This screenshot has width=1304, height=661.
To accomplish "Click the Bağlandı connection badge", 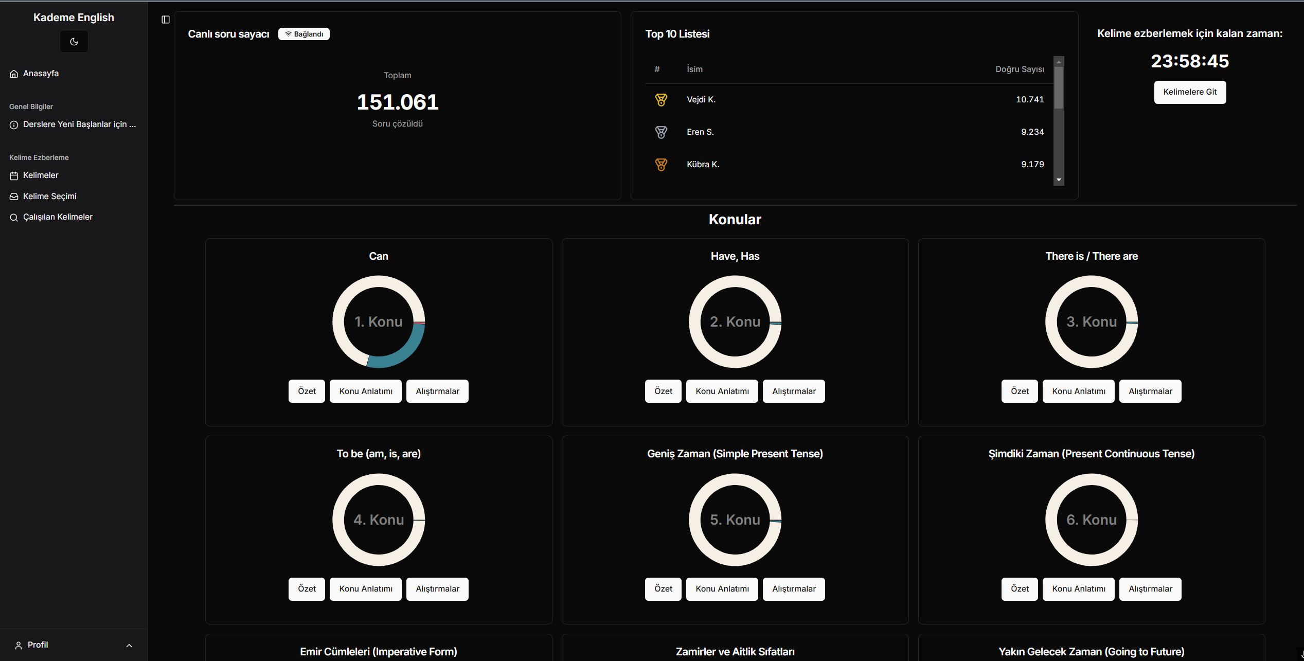I will [304, 34].
